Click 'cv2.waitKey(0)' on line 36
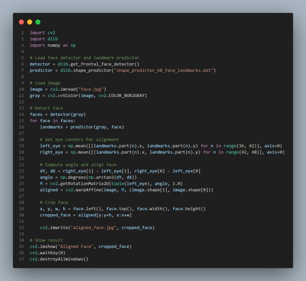Viewport: 306px width, 281px height. [47, 253]
